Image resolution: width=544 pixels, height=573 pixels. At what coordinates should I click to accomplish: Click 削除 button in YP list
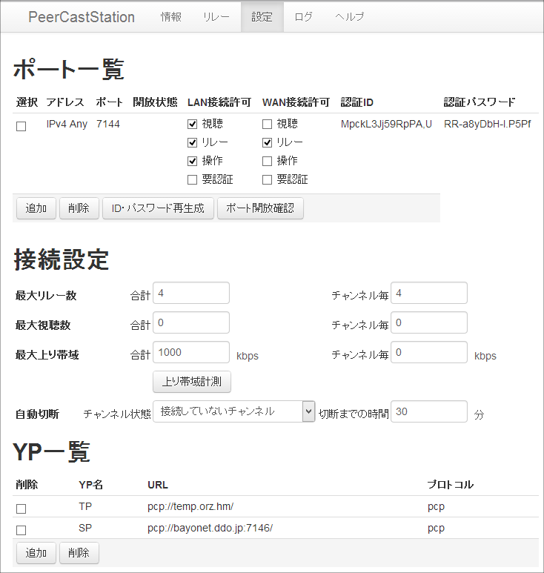pos(79,553)
